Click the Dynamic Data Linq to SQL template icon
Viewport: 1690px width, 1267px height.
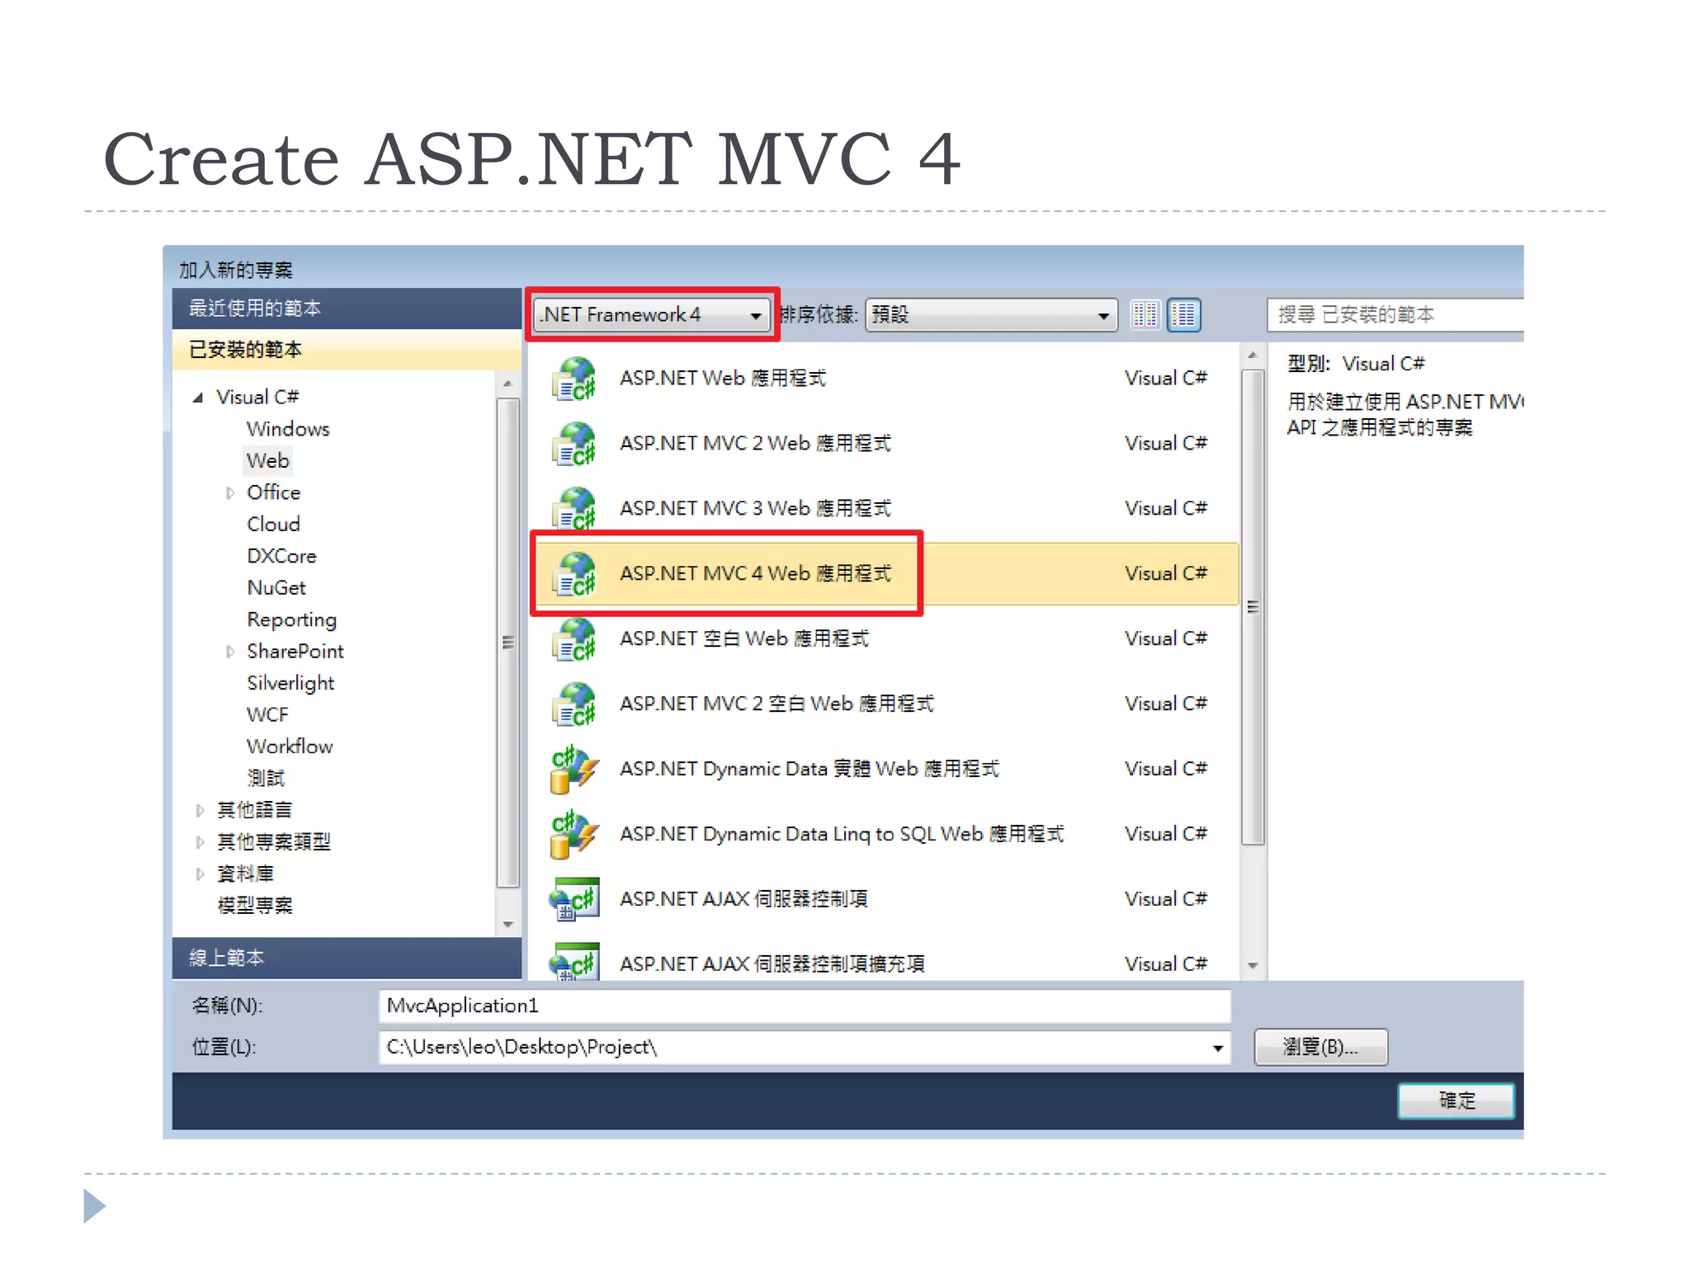(x=574, y=834)
